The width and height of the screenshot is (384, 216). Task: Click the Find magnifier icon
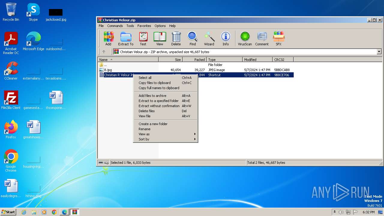[x=193, y=39]
